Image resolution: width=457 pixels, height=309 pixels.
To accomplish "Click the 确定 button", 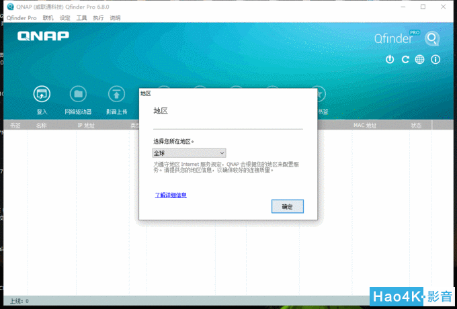I will click(288, 206).
